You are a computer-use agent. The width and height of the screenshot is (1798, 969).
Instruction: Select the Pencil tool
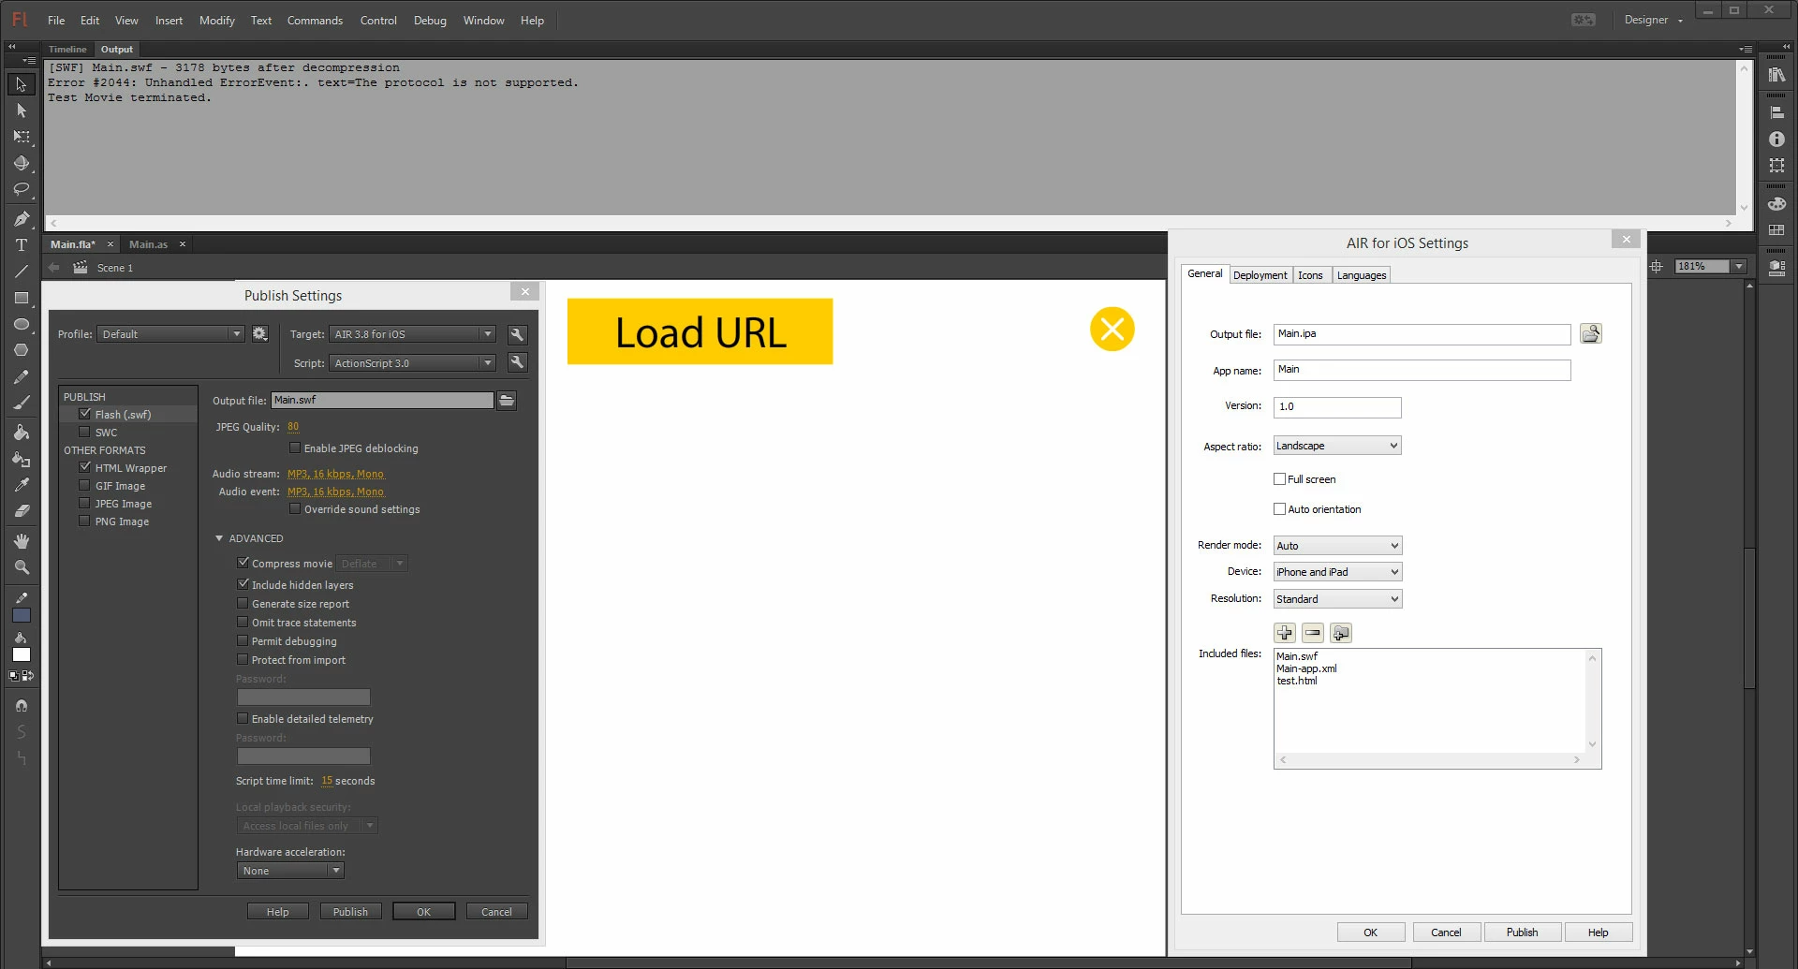point(21,376)
